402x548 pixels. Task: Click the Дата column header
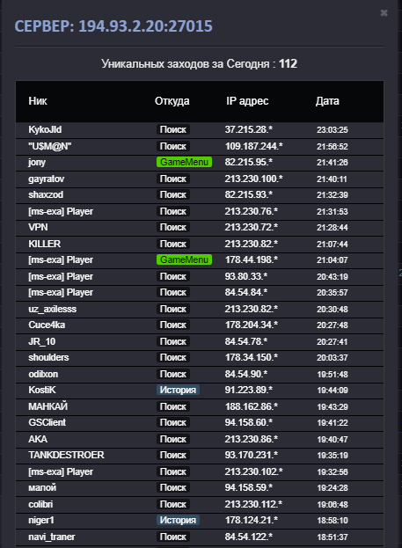coord(327,101)
